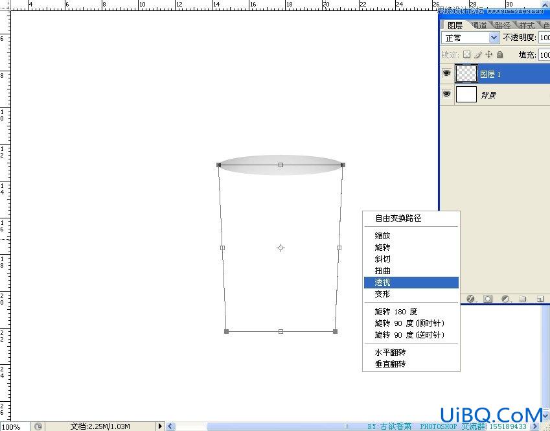Choose 透视 (Perspective) in the context menu
The image size is (550, 431).
click(x=411, y=283)
